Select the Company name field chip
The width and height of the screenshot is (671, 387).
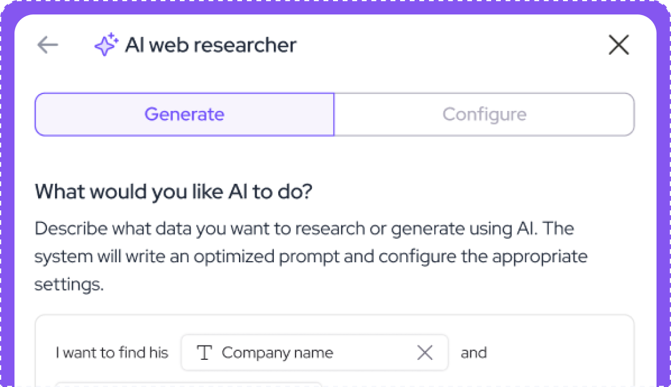coord(278,353)
